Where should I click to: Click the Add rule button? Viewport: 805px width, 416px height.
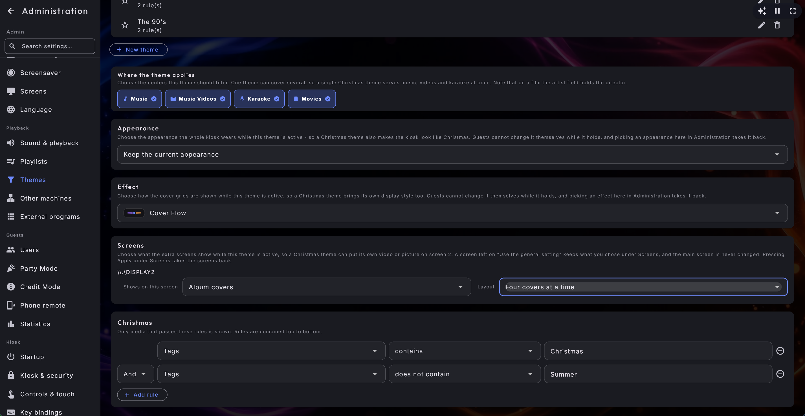(142, 395)
